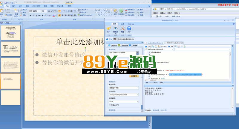Select the third slide thumbnail in PowerPoint
The width and height of the screenshot is (239, 129).
pos(11,65)
